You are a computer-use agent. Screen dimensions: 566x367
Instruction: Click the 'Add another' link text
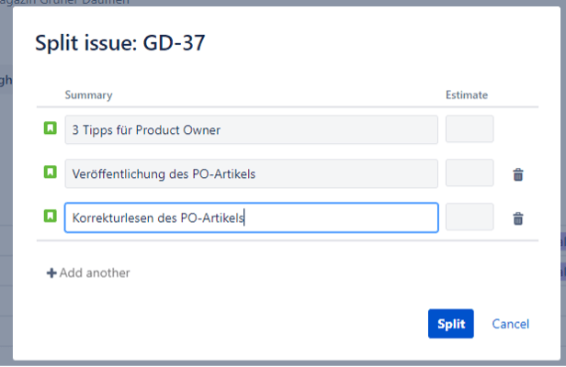tap(95, 272)
